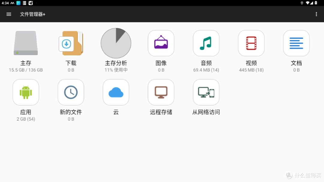Image resolution: width=324 pixels, height=182 pixels.
Task: Open the 主存分析 pie chart
Action: click(116, 43)
